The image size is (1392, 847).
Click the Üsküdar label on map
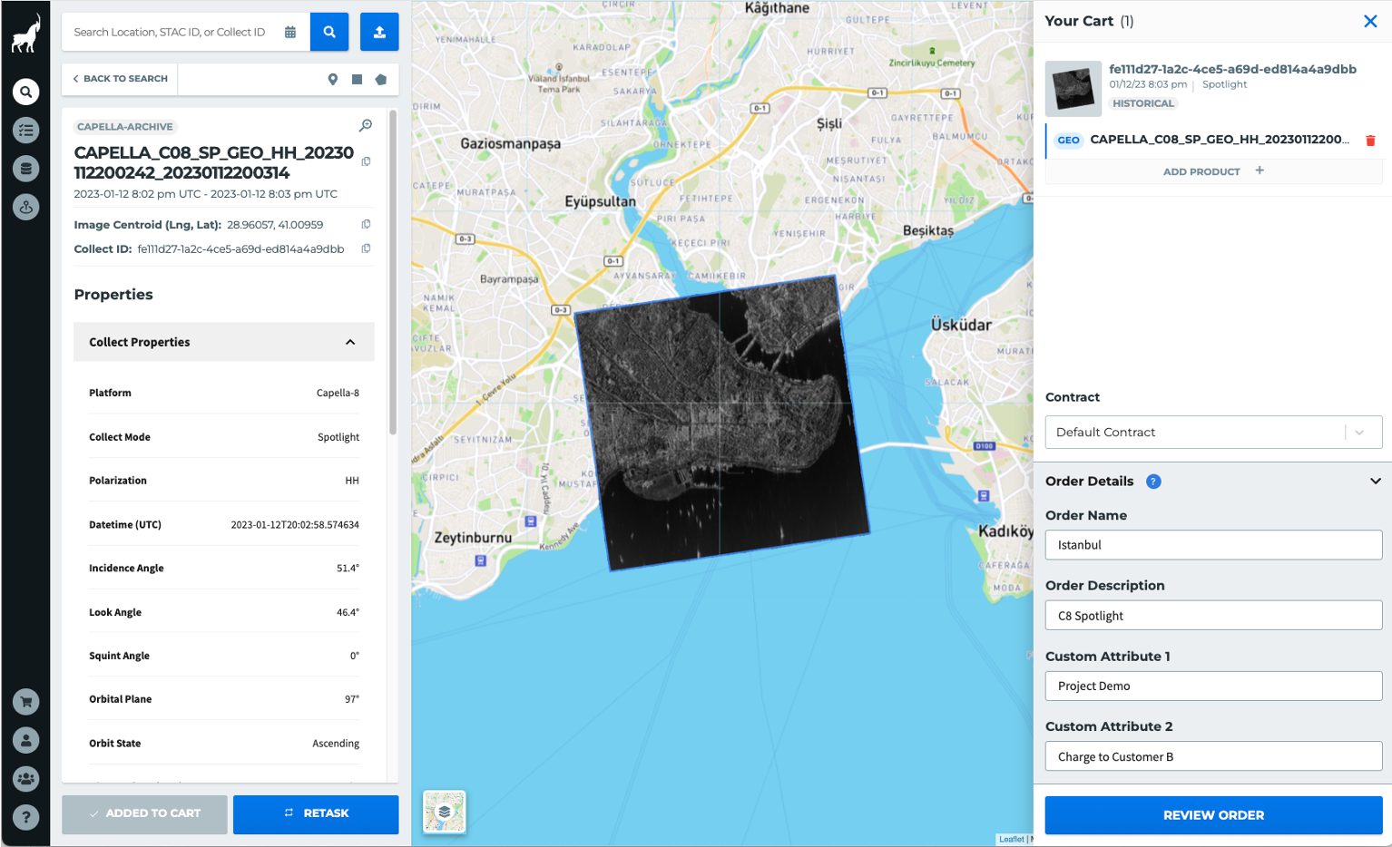[961, 325]
